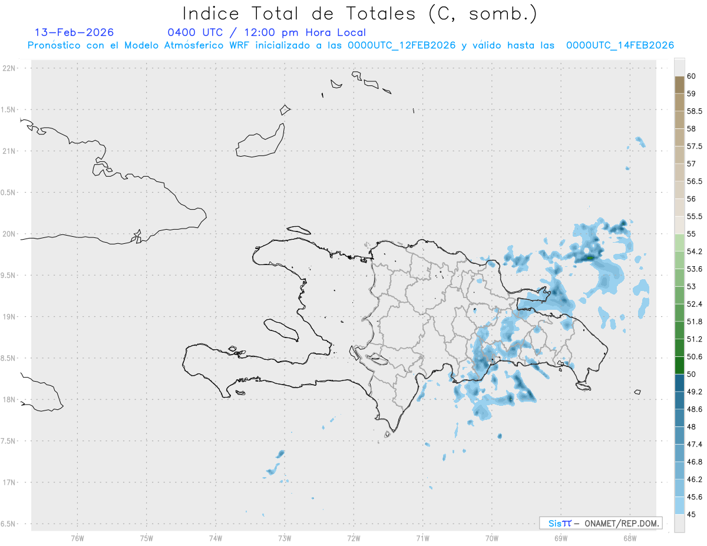
Task: Click the "45.6" colorbar label
Action: pos(694,497)
